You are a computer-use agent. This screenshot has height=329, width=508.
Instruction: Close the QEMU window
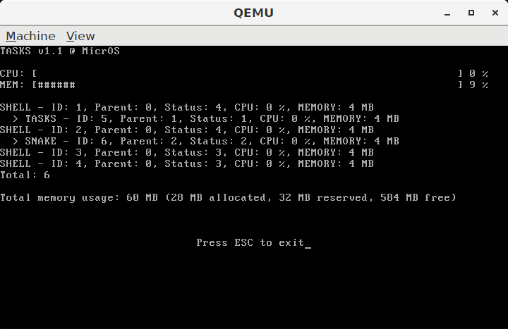(x=495, y=13)
